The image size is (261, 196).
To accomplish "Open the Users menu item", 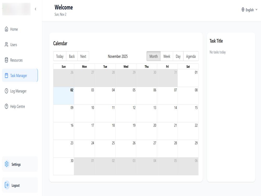I will (x=20, y=45).
